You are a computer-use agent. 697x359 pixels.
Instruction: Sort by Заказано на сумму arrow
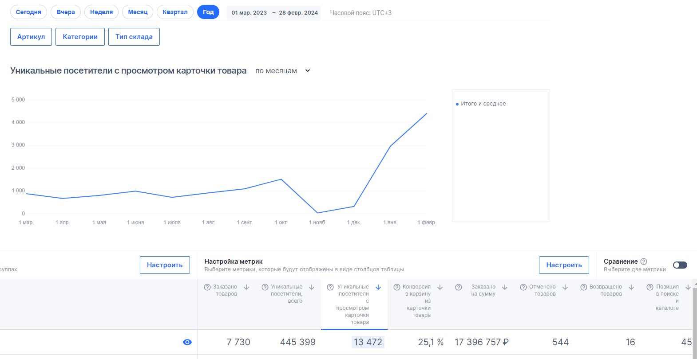pos(505,287)
